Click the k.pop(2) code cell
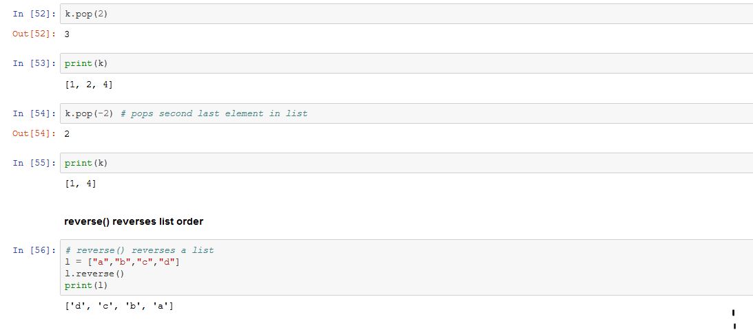 click(x=406, y=14)
